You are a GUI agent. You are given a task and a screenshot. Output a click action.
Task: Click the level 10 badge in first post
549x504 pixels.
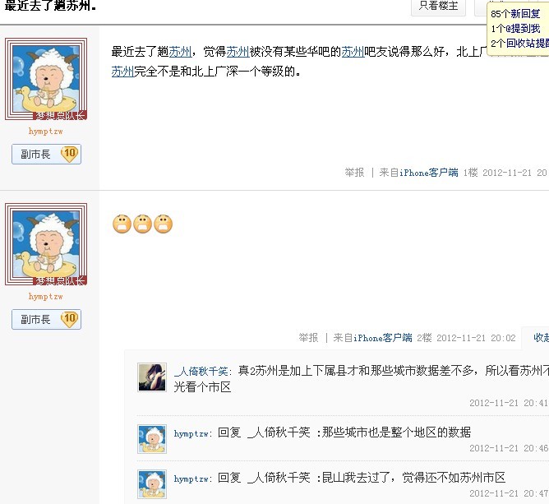(69, 154)
